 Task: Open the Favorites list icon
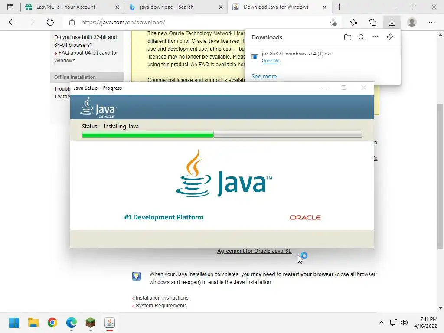pos(354,22)
